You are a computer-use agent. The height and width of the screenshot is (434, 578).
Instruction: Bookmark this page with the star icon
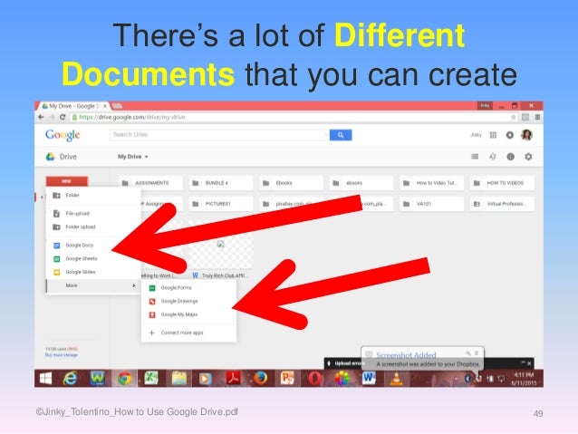click(x=513, y=117)
